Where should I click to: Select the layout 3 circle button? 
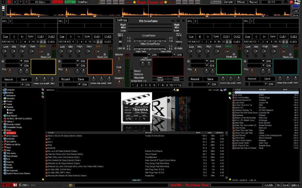pyautogui.click(x=15, y=2)
